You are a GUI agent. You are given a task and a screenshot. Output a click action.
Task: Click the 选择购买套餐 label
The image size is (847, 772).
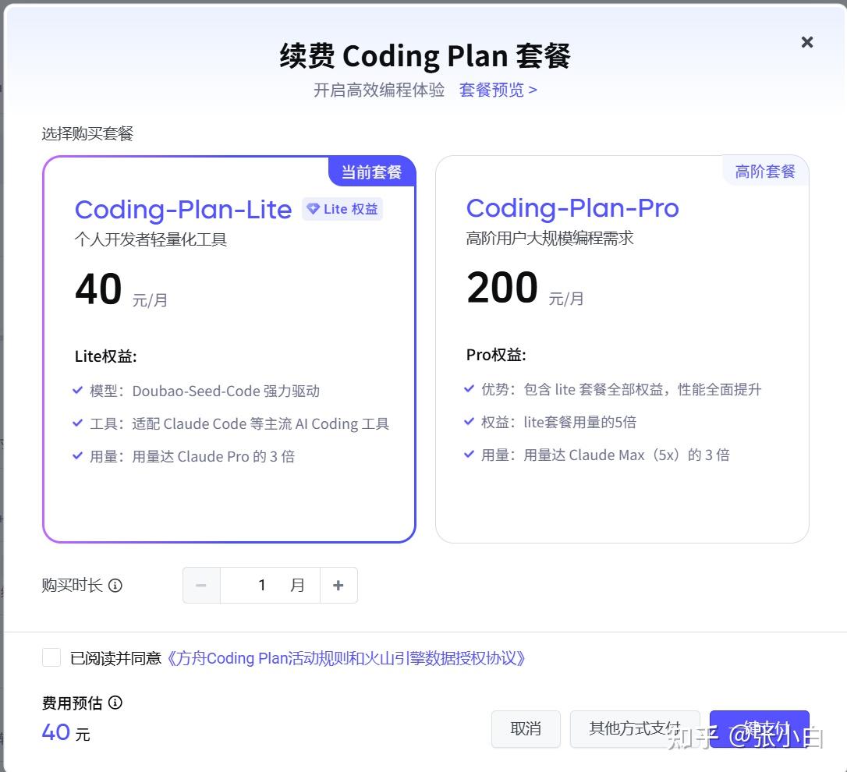pyautogui.click(x=87, y=133)
